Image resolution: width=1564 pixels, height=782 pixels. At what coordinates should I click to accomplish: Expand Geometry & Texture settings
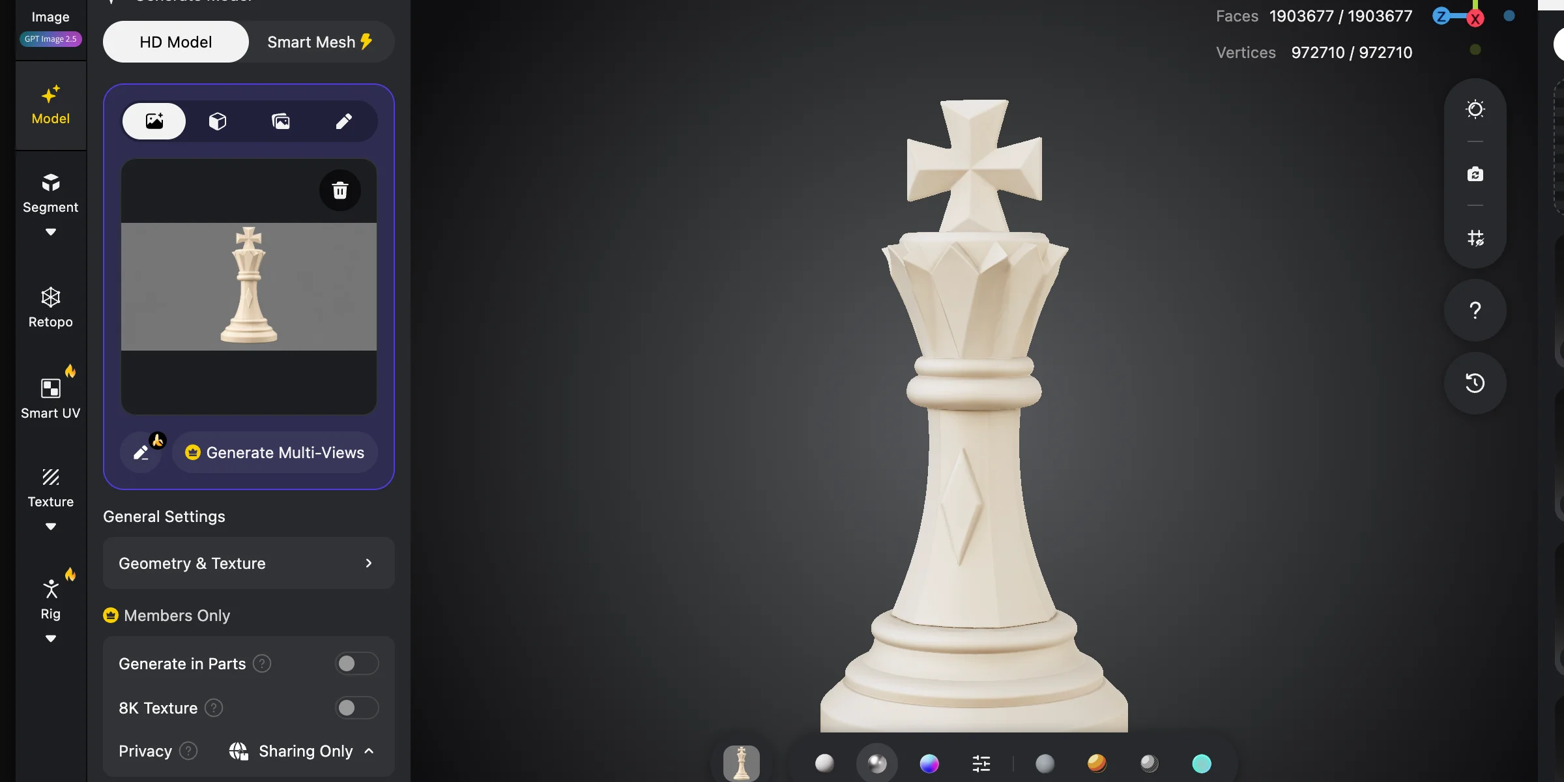[x=249, y=563]
